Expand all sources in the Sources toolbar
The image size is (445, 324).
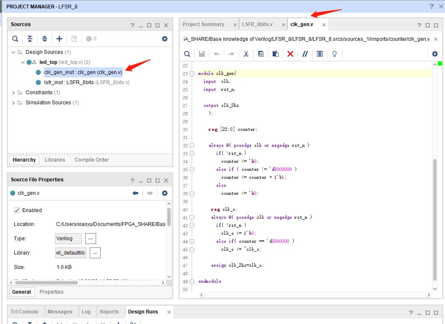click(45, 39)
